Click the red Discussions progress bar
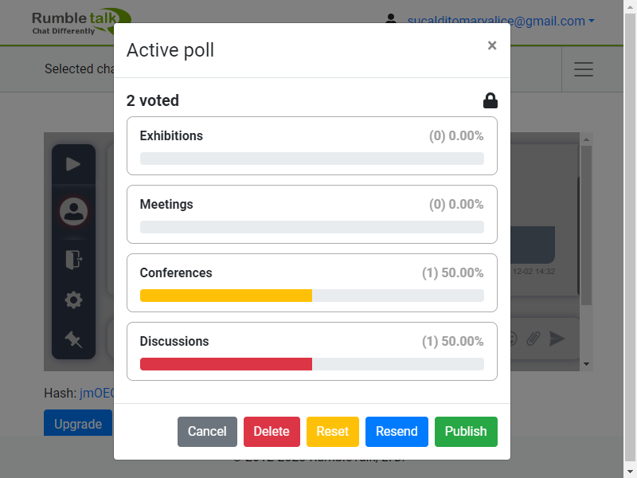Viewport: 637px width, 478px height. point(226,364)
